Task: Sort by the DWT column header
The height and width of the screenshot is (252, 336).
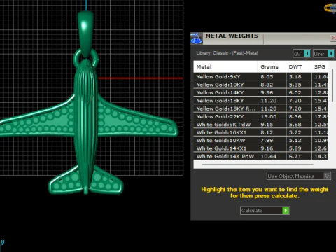Action: point(298,66)
